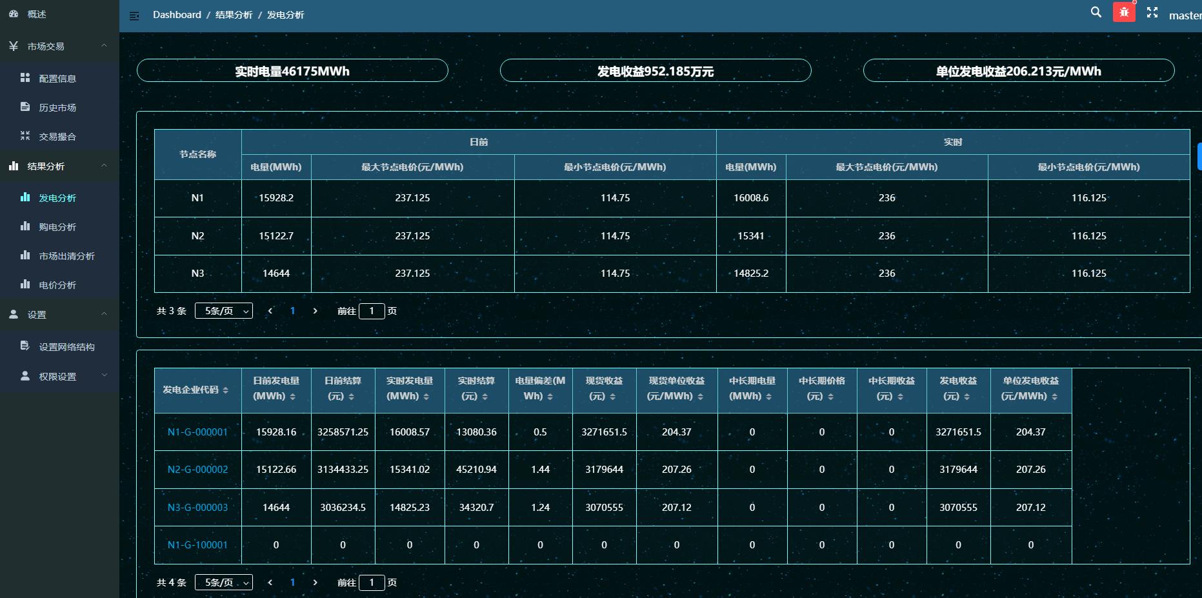Click the hamburger sidebar collapse icon

coord(134,16)
